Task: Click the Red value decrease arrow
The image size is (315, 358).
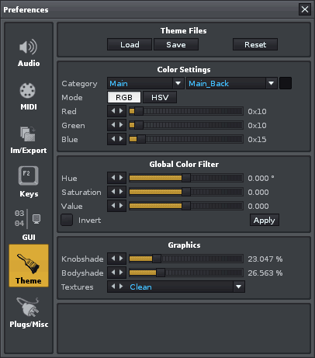Action: pos(113,111)
